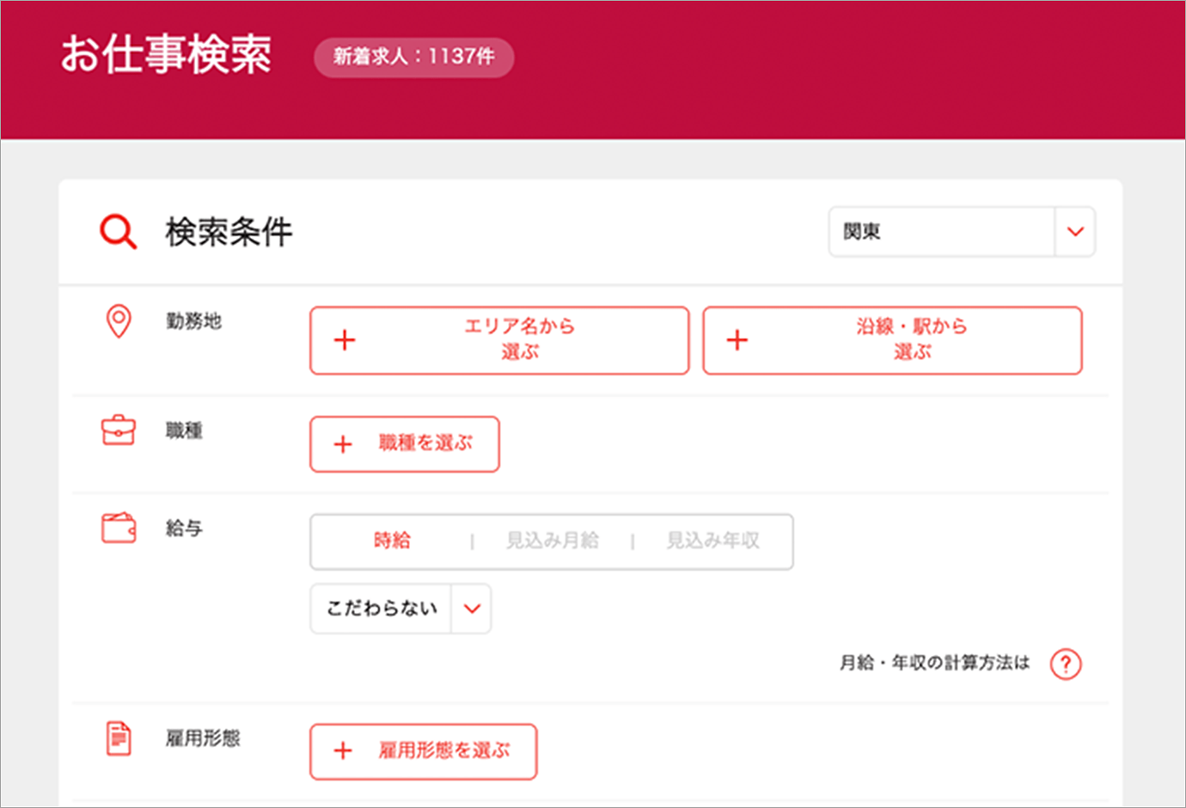Select the 時給 salary tab
The image size is (1186, 808).
392,541
